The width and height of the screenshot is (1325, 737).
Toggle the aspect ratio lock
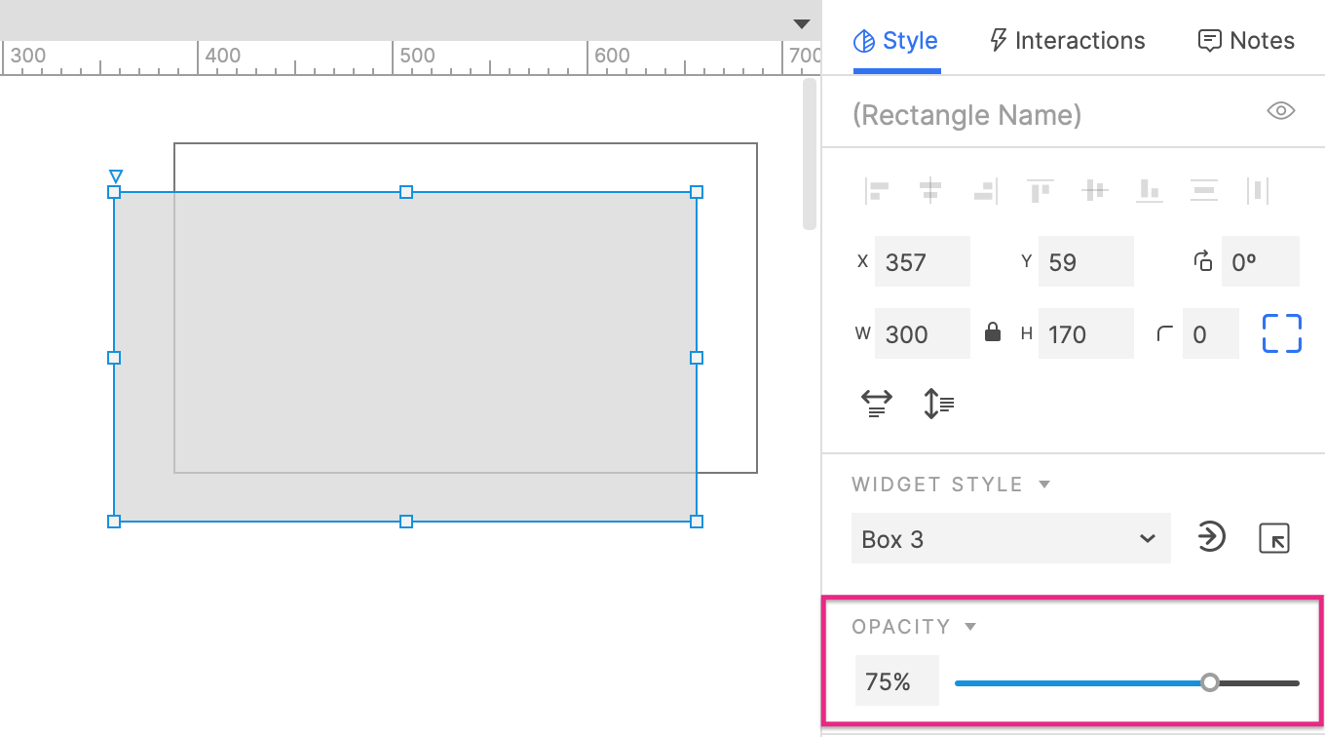pyautogui.click(x=993, y=332)
